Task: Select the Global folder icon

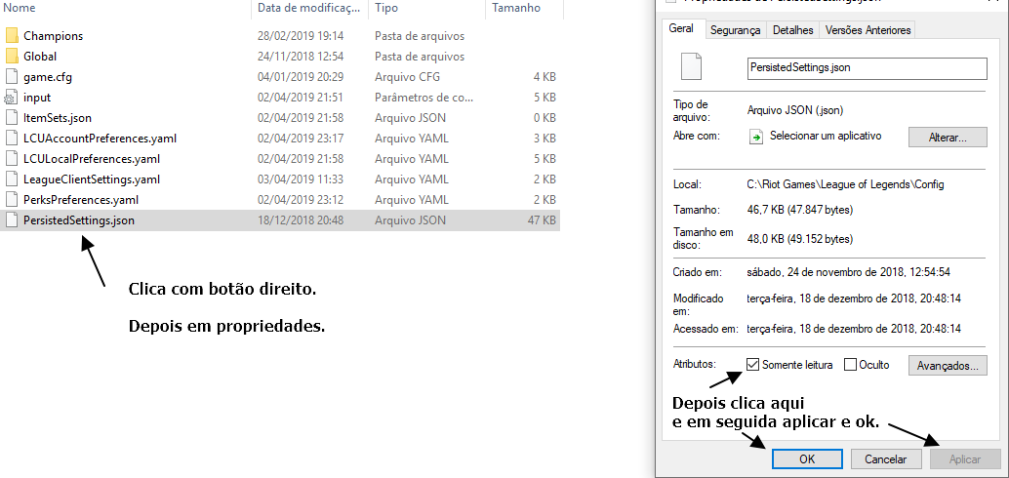Action: (12, 56)
